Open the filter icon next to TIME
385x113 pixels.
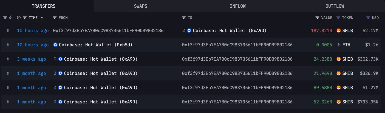25,18
